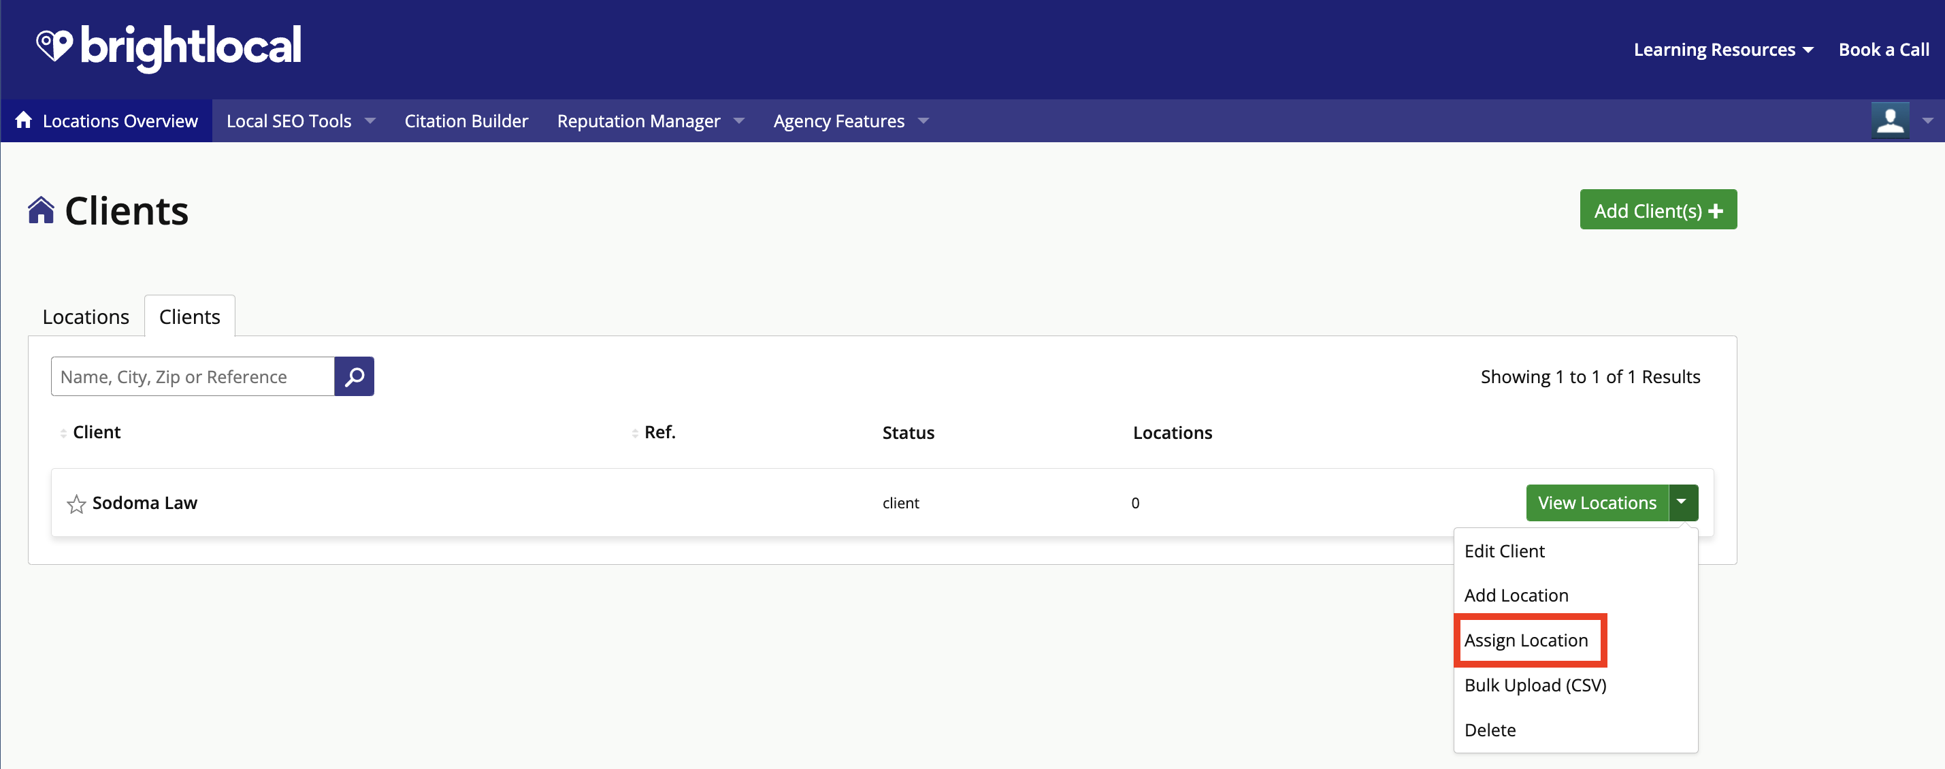Sort by the Client column arrows
Image resolution: width=1945 pixels, height=769 pixels.
pos(63,433)
